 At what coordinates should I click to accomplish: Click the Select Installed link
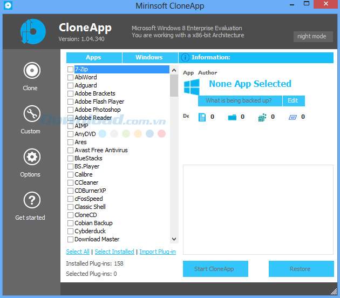click(x=114, y=252)
